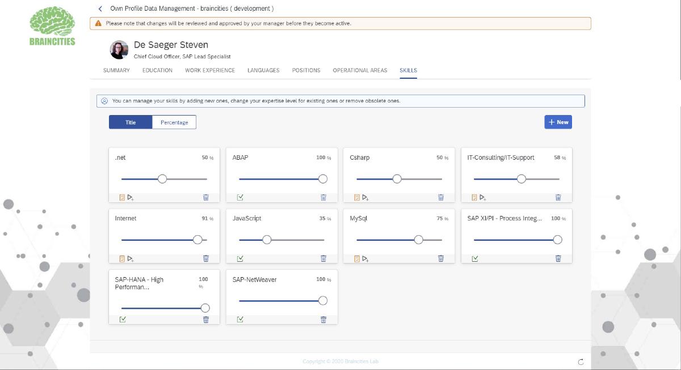Open the Work Experience tab
Image resolution: width=681 pixels, height=370 pixels.
coord(210,70)
